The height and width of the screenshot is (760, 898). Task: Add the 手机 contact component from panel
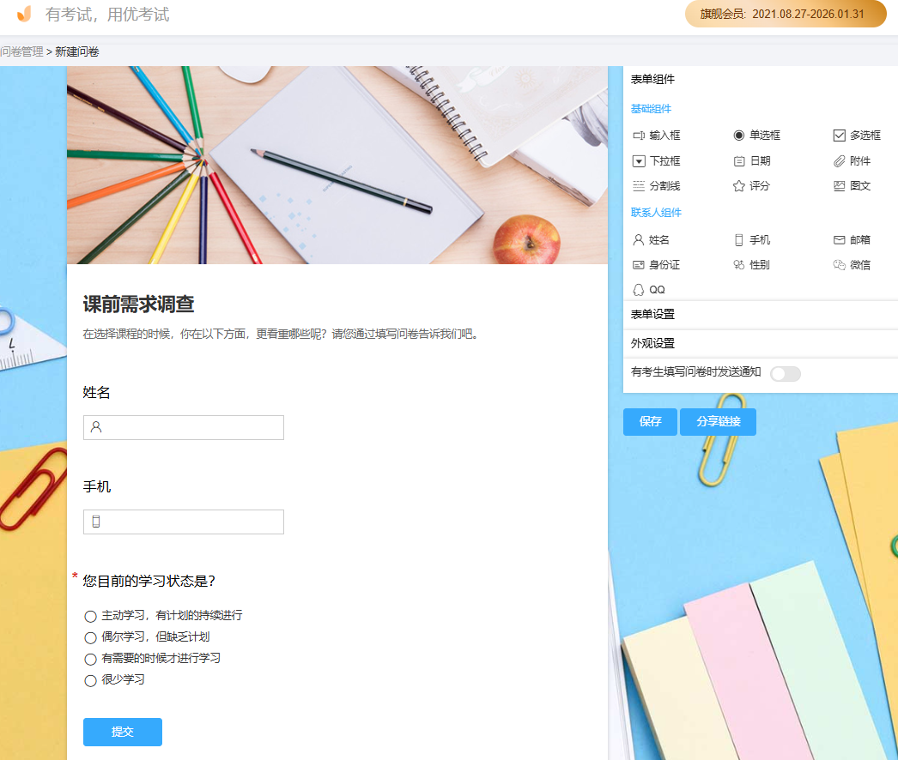click(x=752, y=240)
